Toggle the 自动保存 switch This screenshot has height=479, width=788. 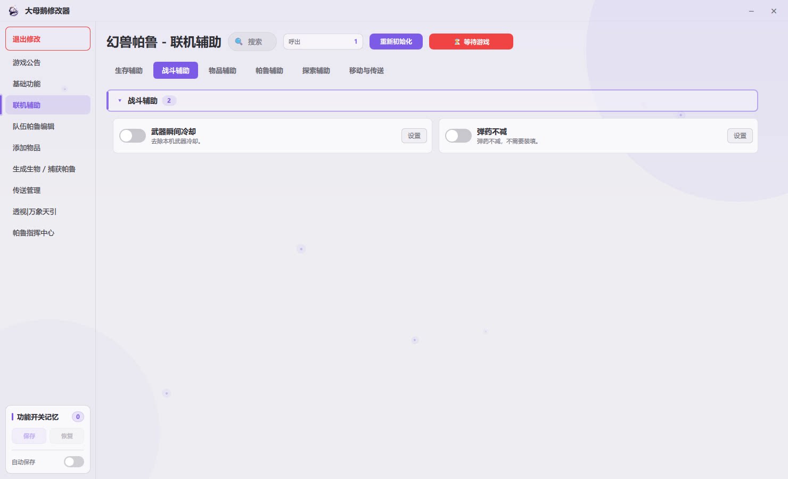tap(74, 461)
